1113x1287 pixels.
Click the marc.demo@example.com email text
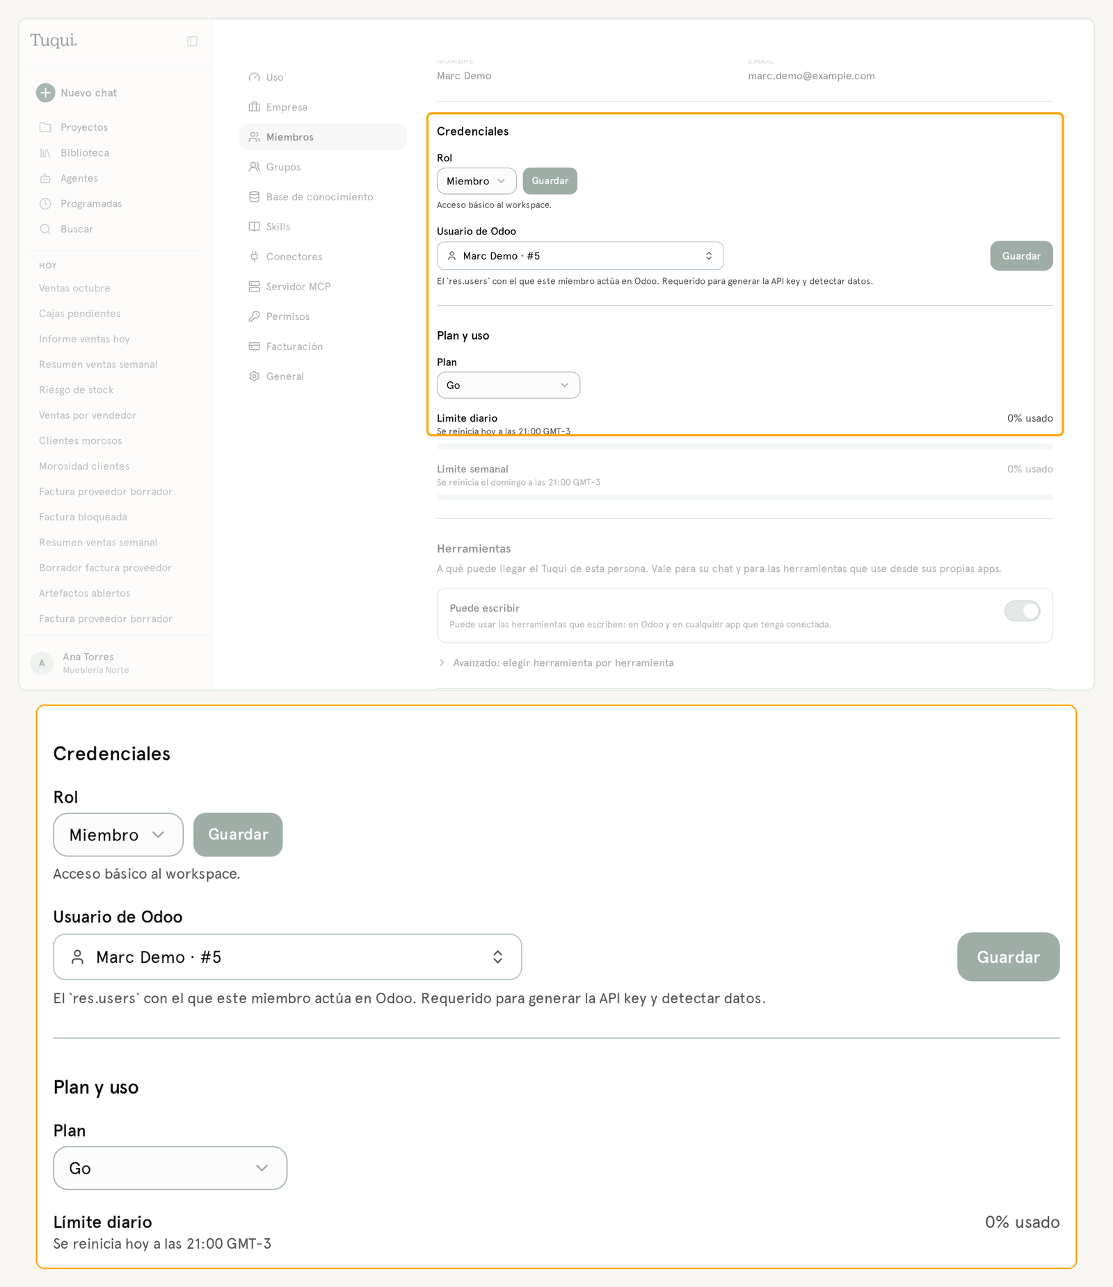click(x=811, y=76)
